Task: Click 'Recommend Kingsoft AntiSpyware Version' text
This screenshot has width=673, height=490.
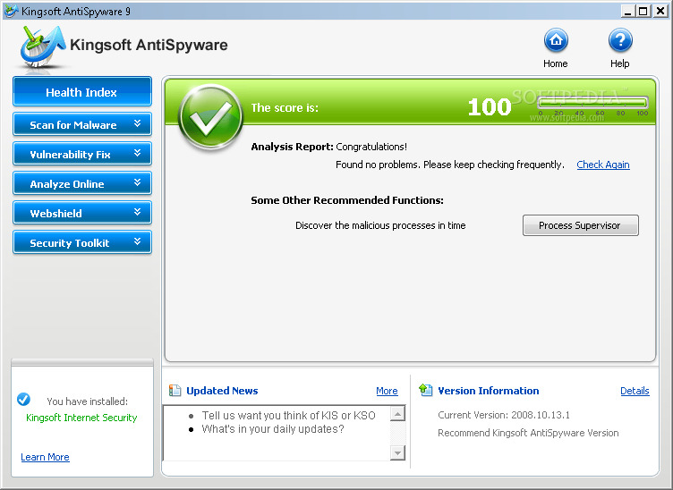Action: coord(528,433)
